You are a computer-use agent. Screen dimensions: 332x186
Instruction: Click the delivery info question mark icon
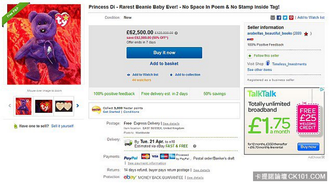pos(194,146)
